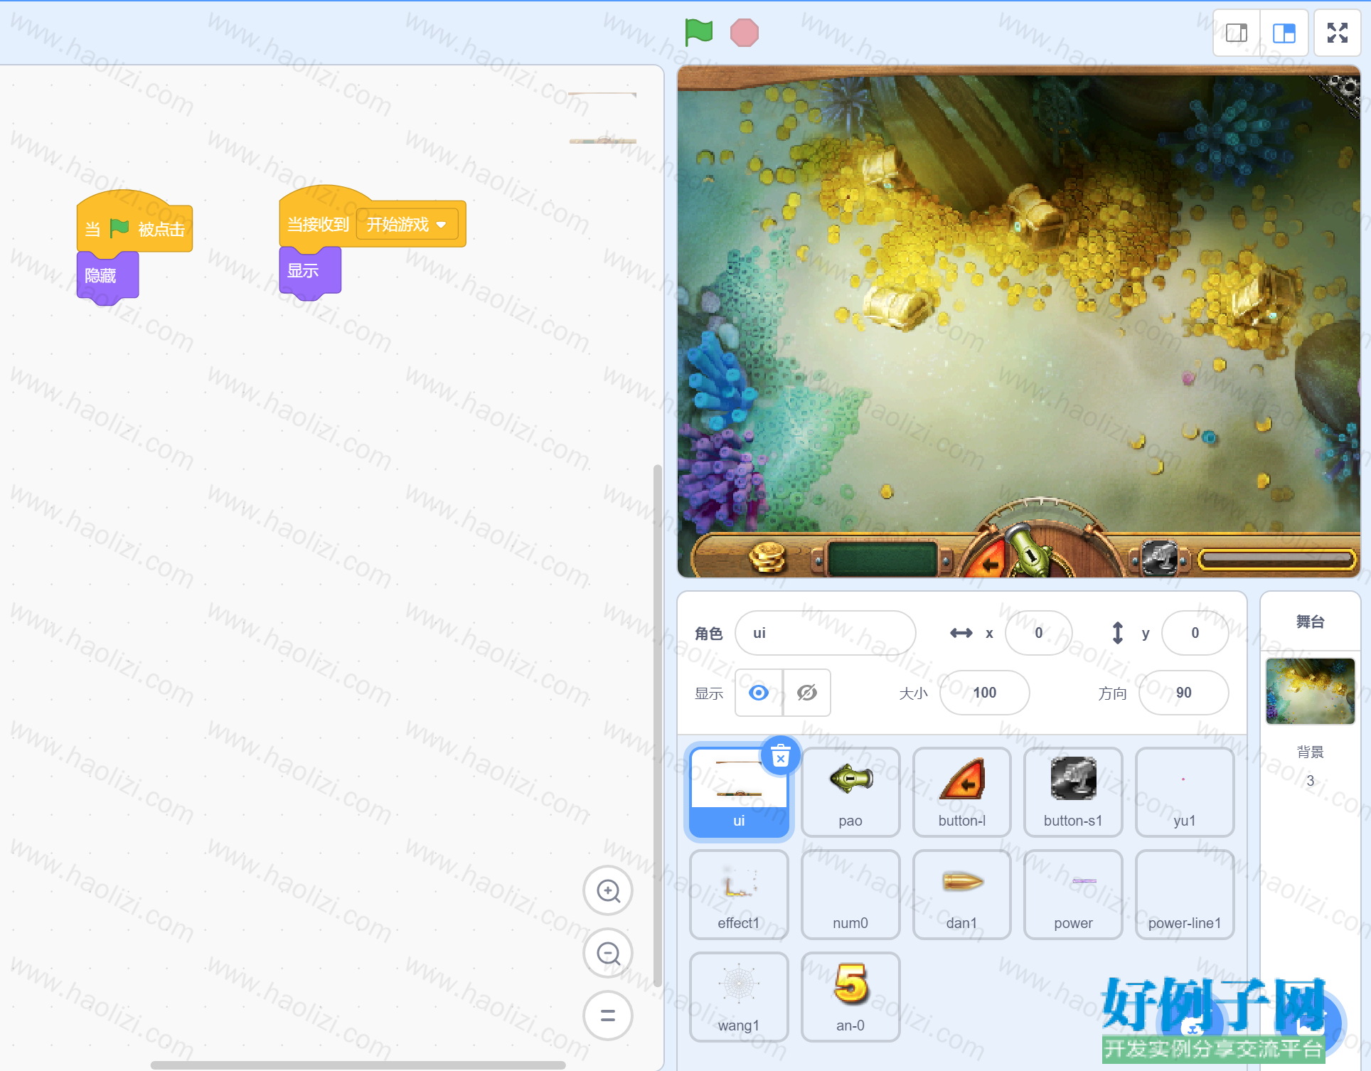
Task: Delete the ui sprite with trash icon
Action: pyautogui.click(x=780, y=756)
